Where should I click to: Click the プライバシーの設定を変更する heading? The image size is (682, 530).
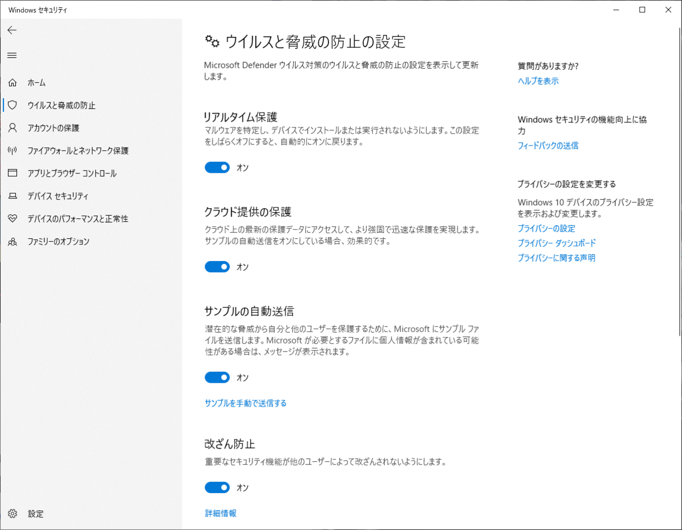[x=567, y=184]
